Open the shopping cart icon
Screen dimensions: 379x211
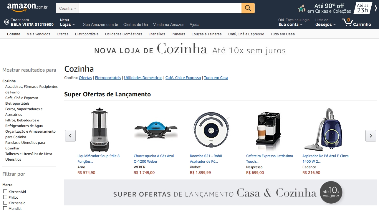coord(347,22)
